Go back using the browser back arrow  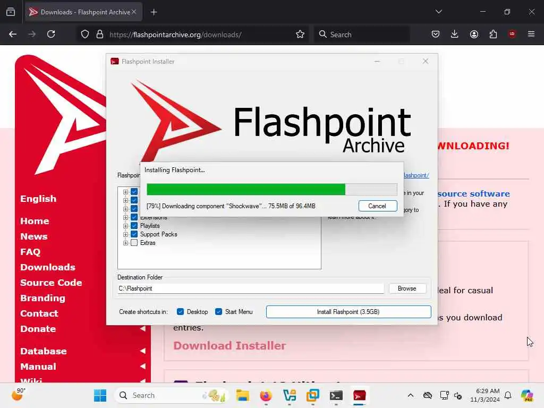point(13,34)
